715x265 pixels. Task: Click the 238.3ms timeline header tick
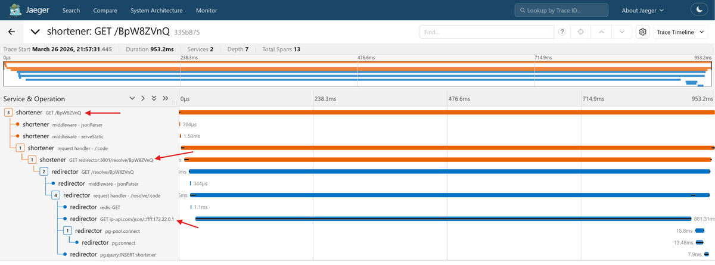(326, 98)
